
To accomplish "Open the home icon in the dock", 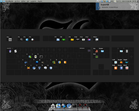I will coord(53,106).
